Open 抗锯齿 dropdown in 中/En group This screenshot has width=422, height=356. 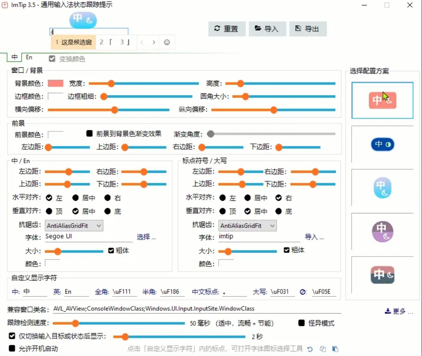(x=74, y=225)
